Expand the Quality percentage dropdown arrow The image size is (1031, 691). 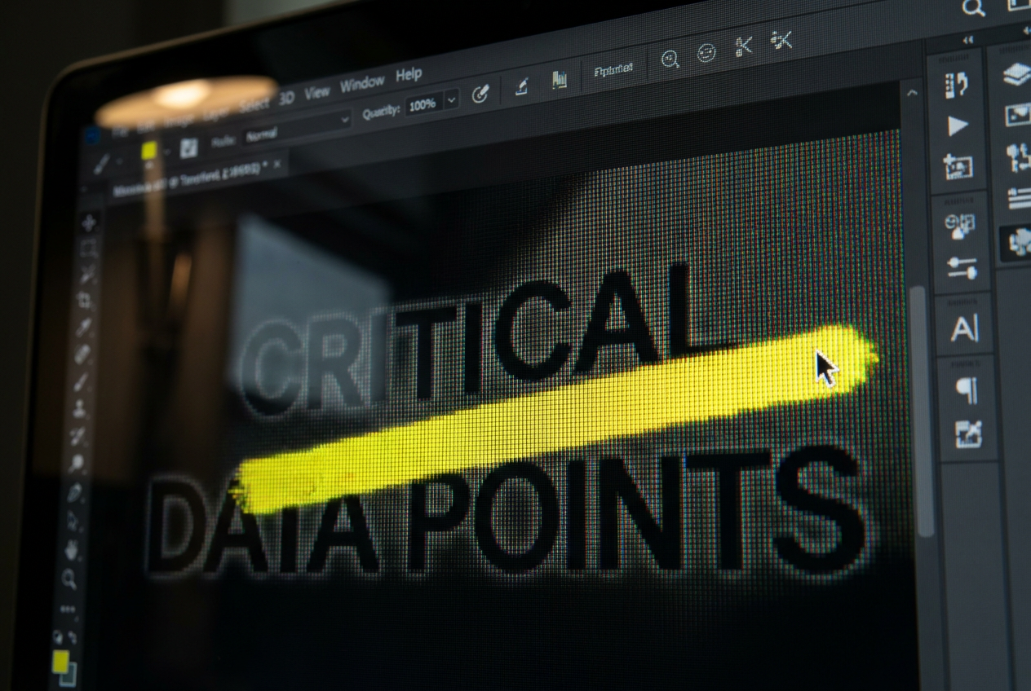(x=453, y=100)
